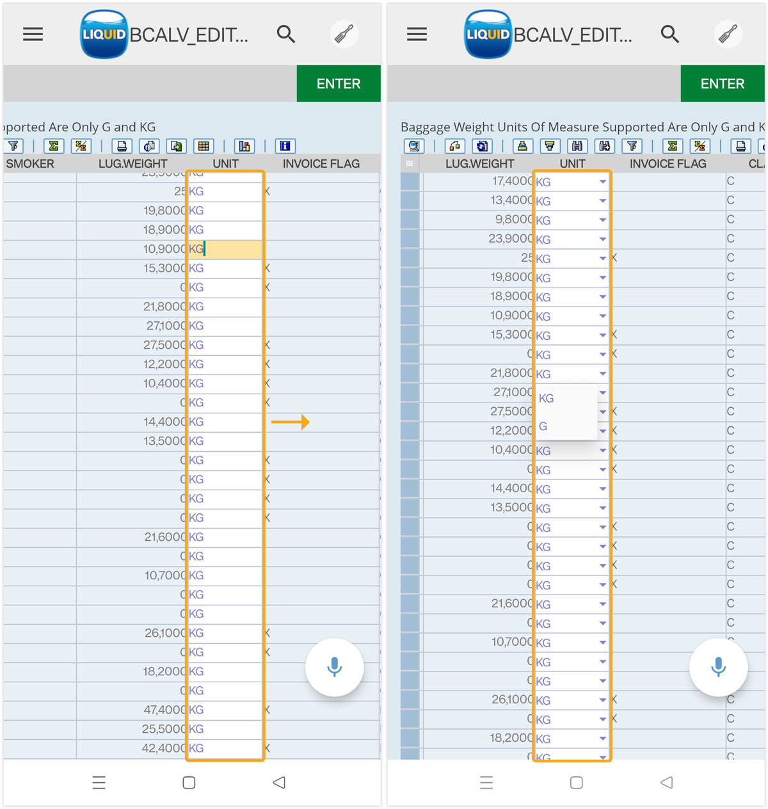This screenshot has width=768, height=809.
Task: Open hamburger menu on the left screen
Action: pyautogui.click(x=33, y=34)
